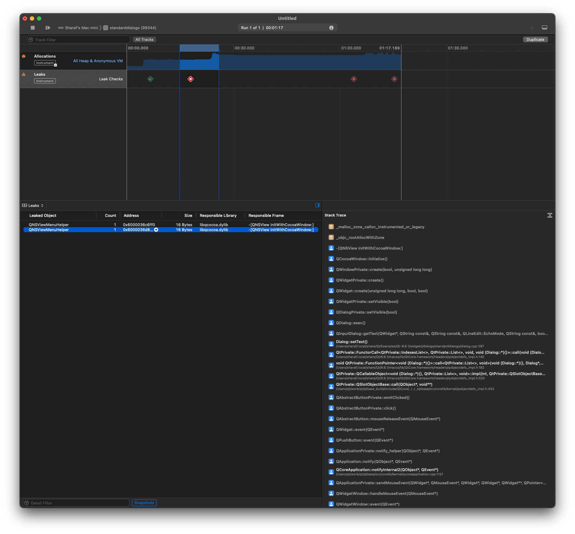Click the _objc_rootAllocWithZone frame icon
This screenshot has width=575, height=534.
tap(331, 237)
